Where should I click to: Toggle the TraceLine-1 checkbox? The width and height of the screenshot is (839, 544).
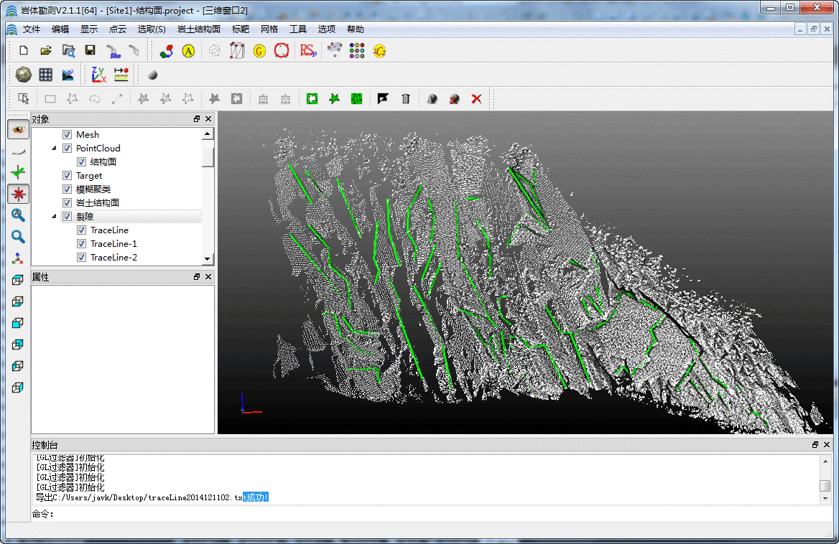tap(82, 244)
